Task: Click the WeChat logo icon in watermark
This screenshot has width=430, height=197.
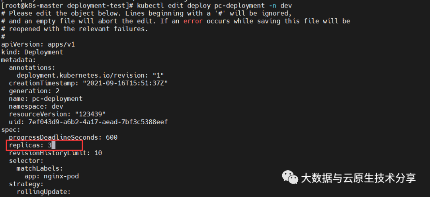Action: (290, 178)
